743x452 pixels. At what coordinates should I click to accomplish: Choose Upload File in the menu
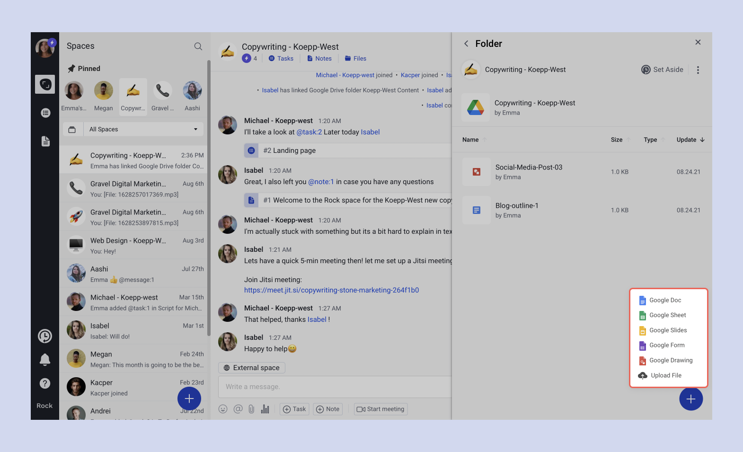pyautogui.click(x=666, y=375)
